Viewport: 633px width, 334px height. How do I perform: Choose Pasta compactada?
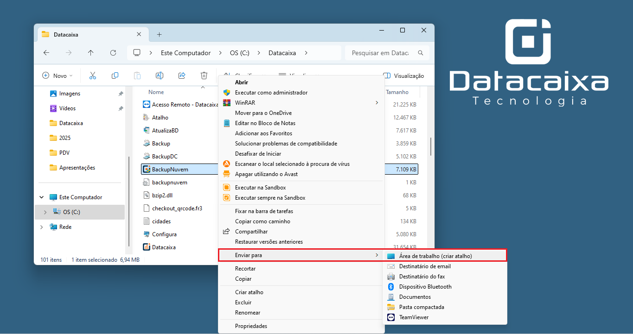[x=445, y=307]
